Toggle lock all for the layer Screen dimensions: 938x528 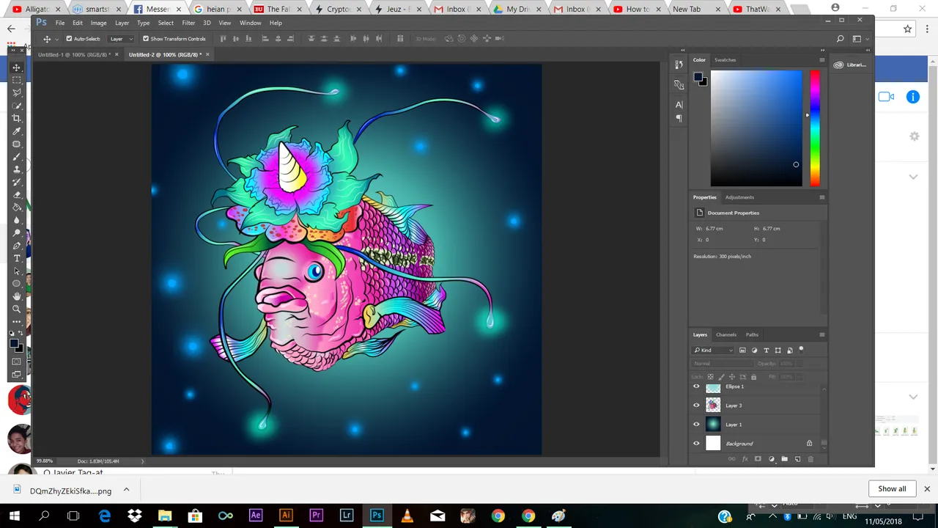[753, 377]
